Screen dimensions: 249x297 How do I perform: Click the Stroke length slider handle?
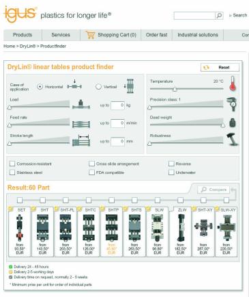click(x=10, y=143)
